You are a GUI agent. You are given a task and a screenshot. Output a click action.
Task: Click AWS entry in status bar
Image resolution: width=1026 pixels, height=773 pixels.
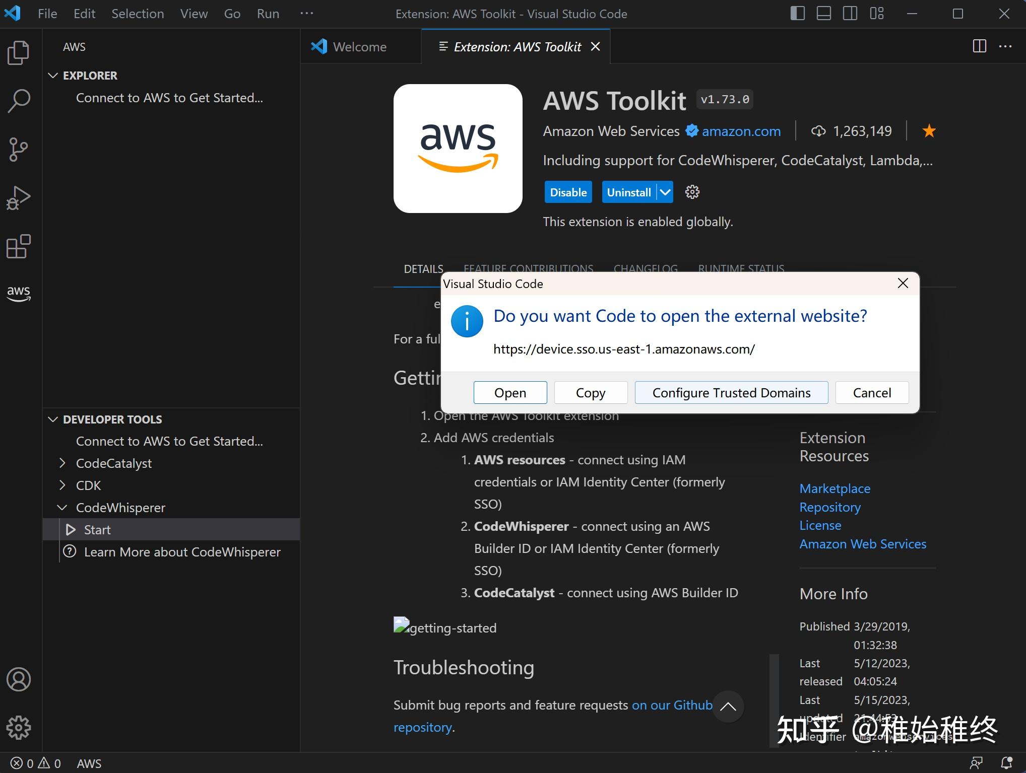coord(89,763)
